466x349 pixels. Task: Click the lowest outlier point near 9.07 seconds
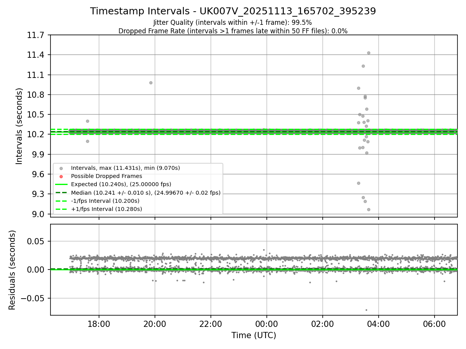pos(369,209)
